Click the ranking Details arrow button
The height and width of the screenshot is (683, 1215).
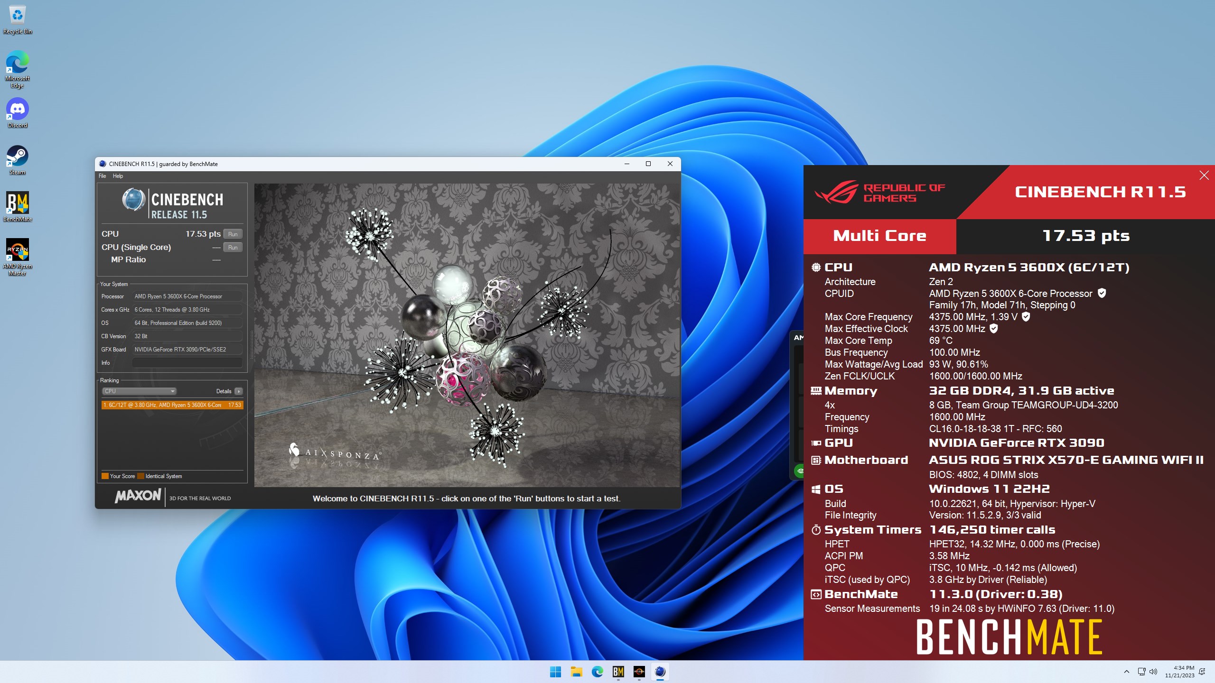(x=238, y=391)
